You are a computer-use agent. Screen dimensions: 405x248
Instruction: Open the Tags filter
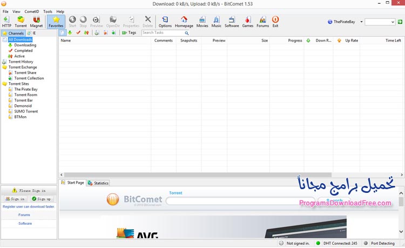[x=129, y=32]
